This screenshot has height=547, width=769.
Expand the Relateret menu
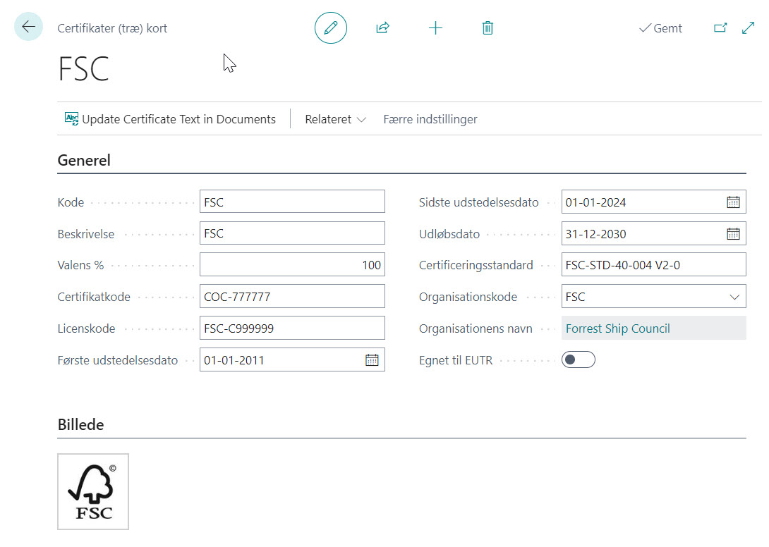click(x=335, y=119)
